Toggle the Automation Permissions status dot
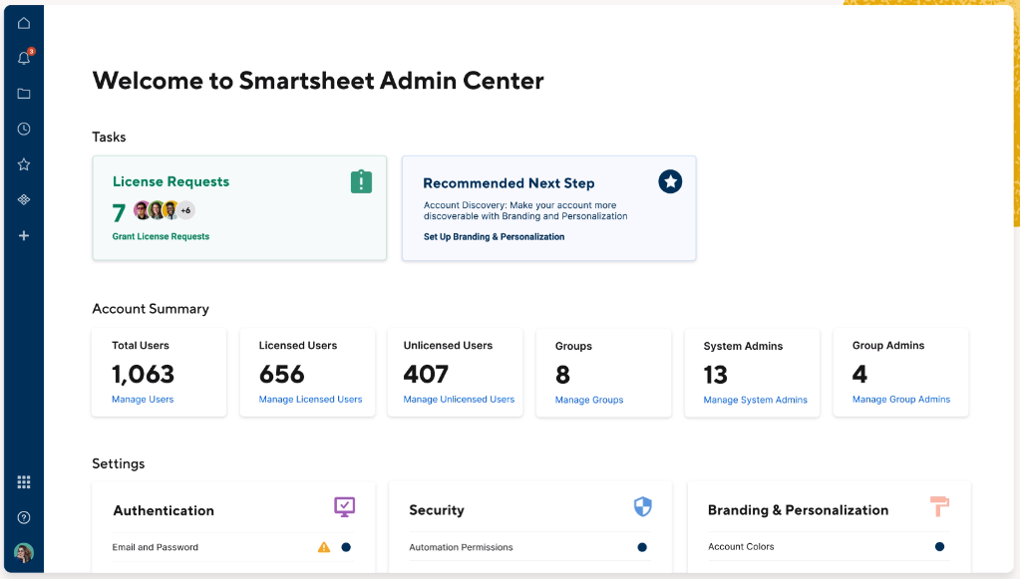 (x=642, y=547)
